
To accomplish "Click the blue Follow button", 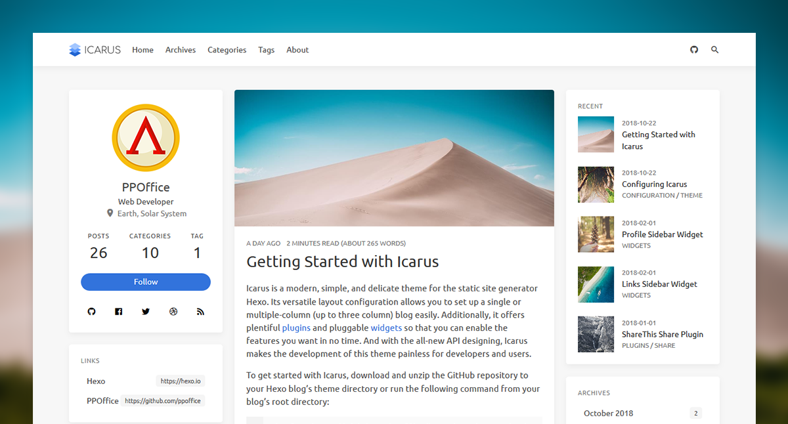I will click(146, 282).
